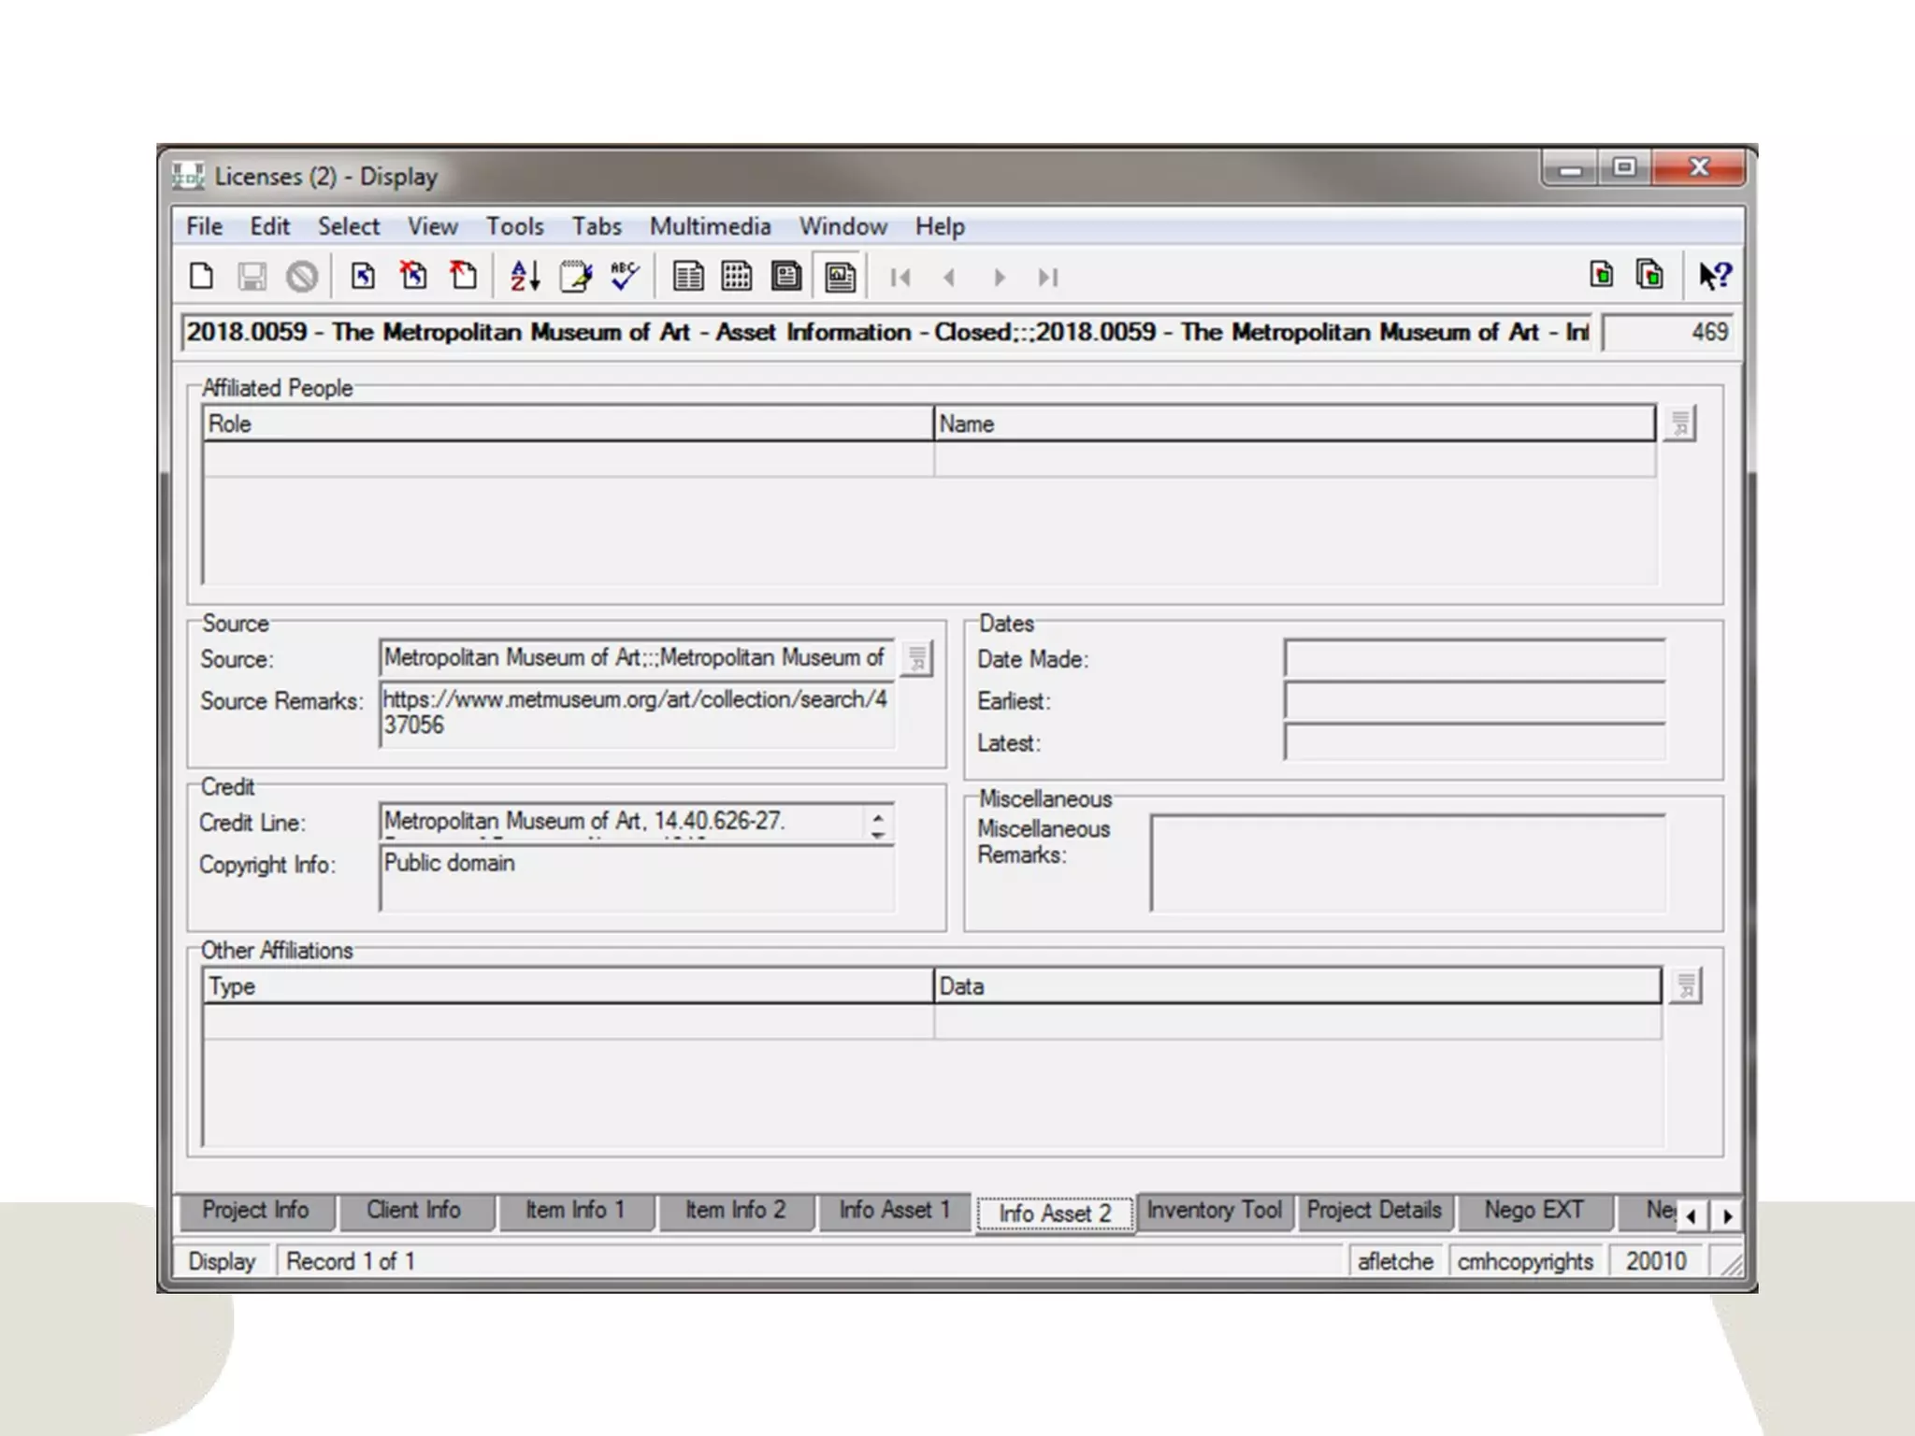Click the Sort A-Z toolbar icon
The height and width of the screenshot is (1436, 1915).
click(x=525, y=277)
